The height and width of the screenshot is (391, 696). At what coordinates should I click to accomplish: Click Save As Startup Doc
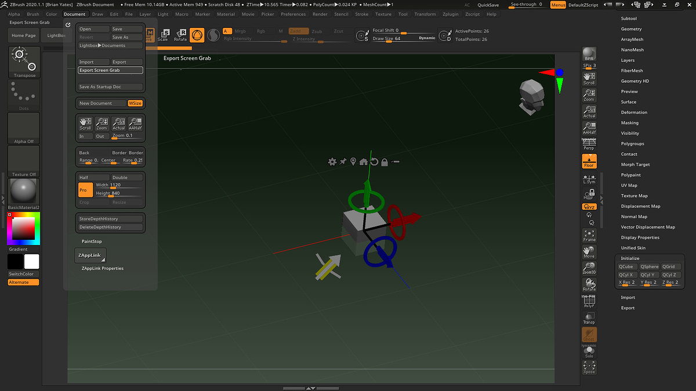tap(110, 87)
